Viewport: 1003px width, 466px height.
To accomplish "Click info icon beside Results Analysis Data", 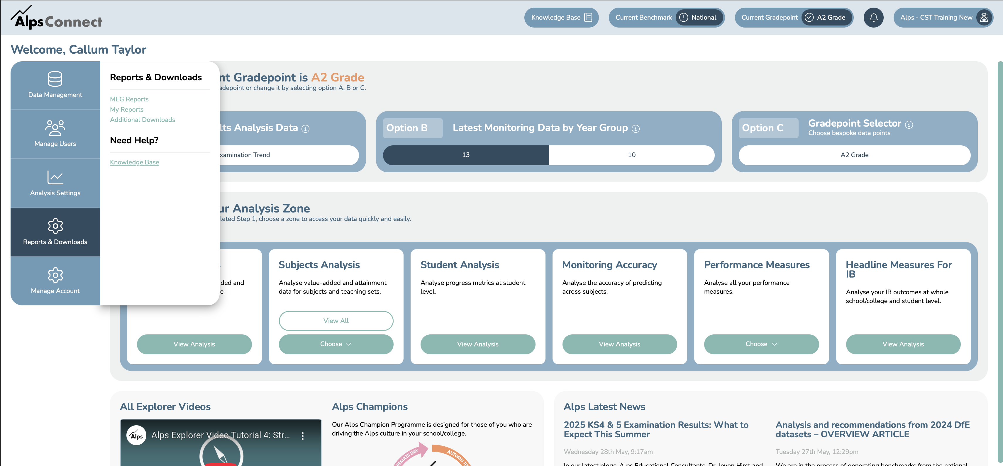I will pyautogui.click(x=306, y=129).
